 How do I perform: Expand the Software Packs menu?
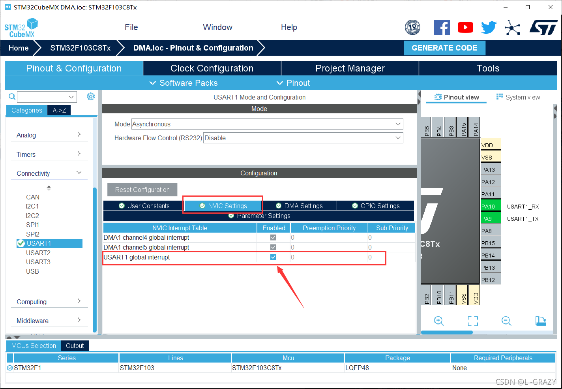(x=184, y=83)
